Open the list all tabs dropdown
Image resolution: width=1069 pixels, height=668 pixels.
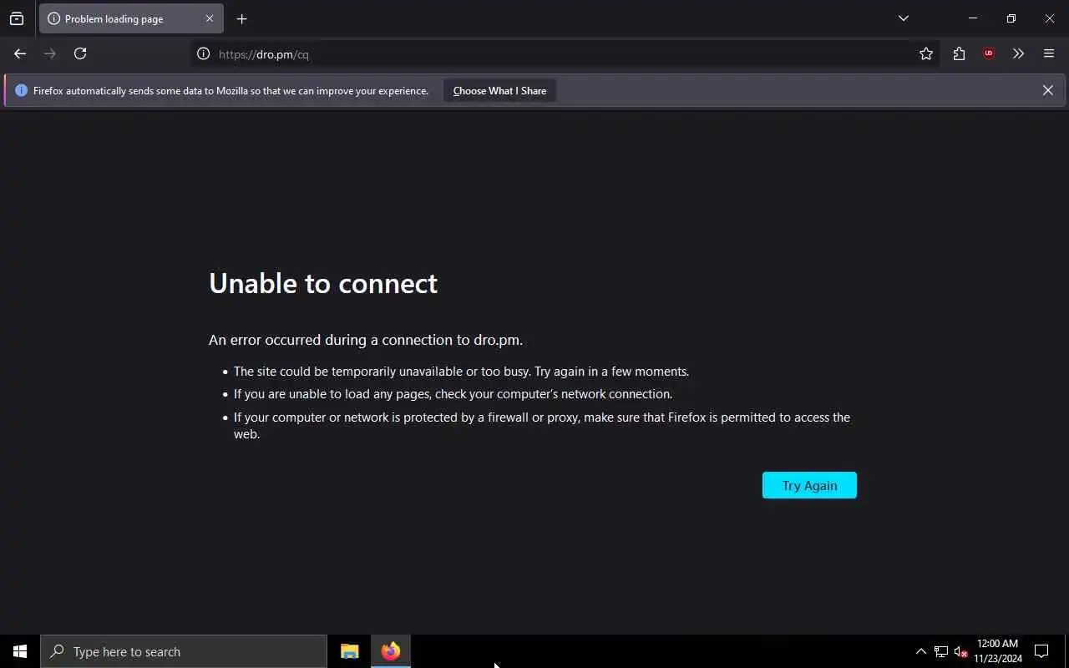point(904,18)
